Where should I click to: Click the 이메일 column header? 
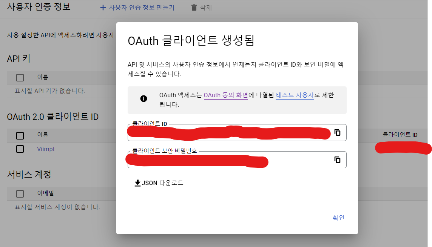(45, 193)
